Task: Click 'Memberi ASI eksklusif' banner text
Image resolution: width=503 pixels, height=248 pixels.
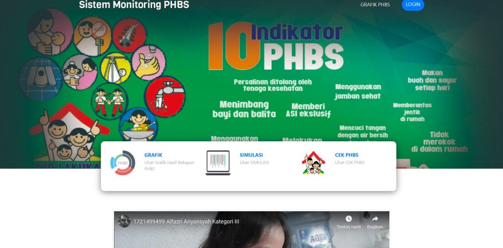Action: tap(308, 110)
